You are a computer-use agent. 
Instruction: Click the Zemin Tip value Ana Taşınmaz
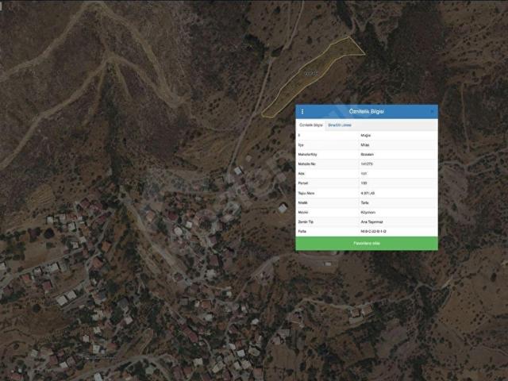(x=371, y=222)
